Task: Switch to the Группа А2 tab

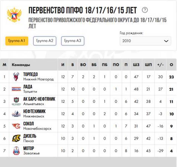Action: [x=45, y=41]
